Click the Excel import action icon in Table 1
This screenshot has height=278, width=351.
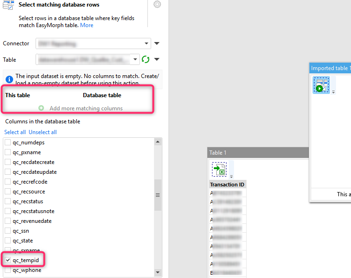[219, 169]
